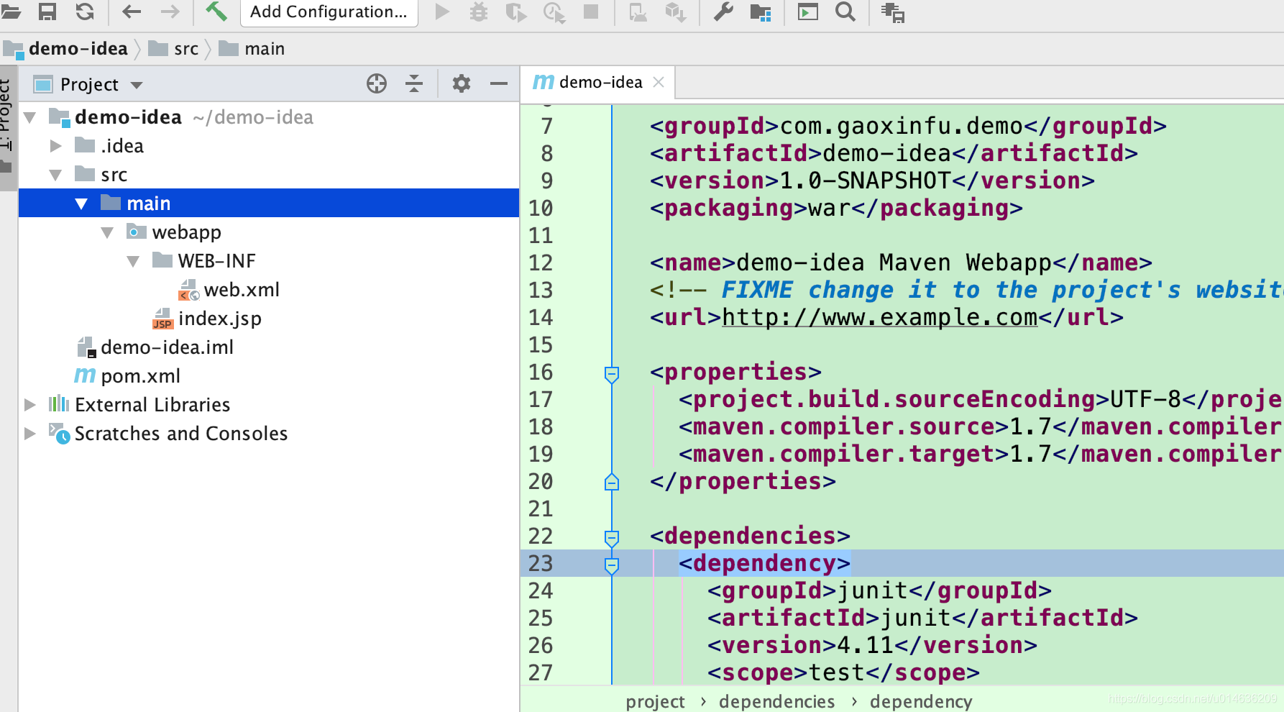Click 'project' in editor bottom breadcrumb
This screenshot has height=712, width=1284.
655,701
